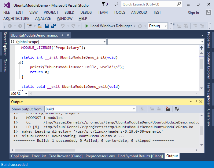Switch to Tree Browser [Clang] tab
The image size is (214, 168).
(x=66, y=156)
